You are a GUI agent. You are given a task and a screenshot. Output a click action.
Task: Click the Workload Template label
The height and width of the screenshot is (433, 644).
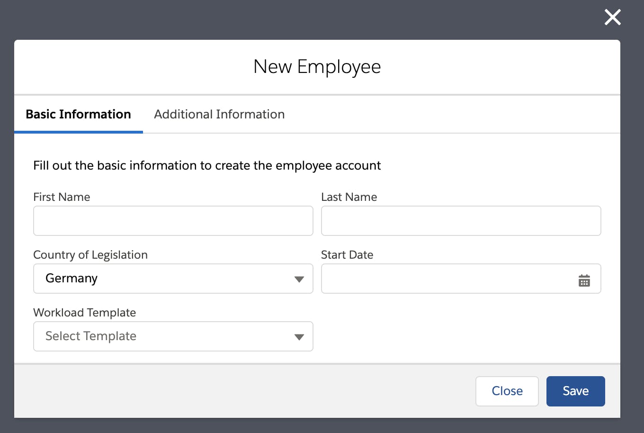(85, 313)
